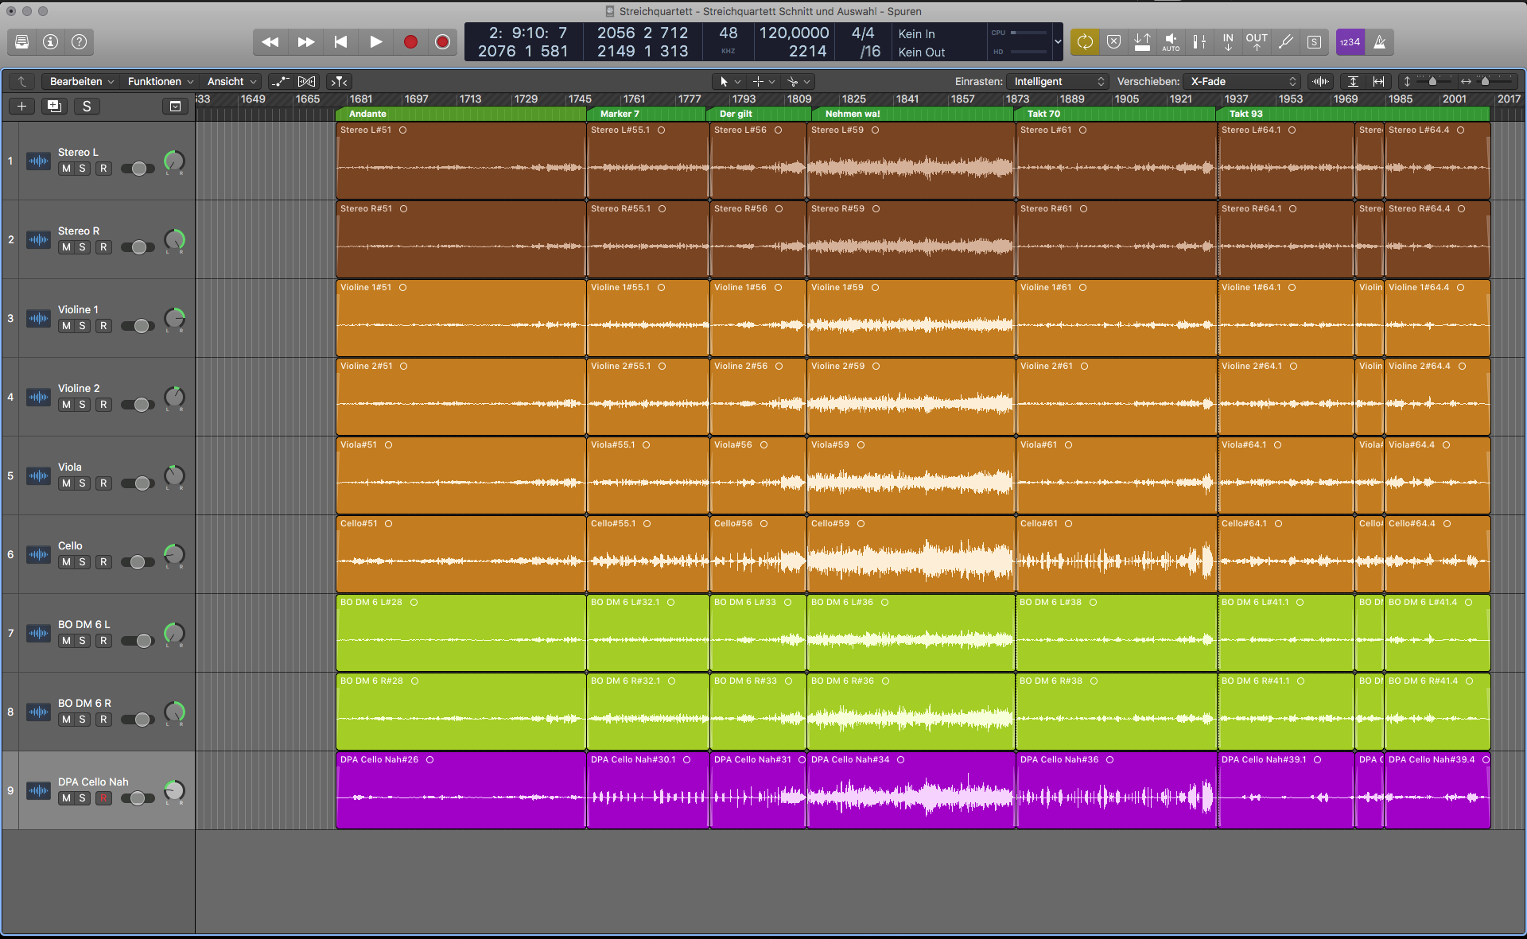Viewport: 1527px width, 939px height.
Task: Click the global Solo S button
Action: (87, 107)
